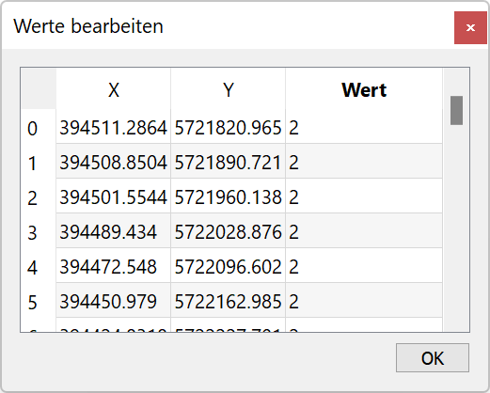Click Y cell 5721820.965
490x393 pixels.
point(229,127)
